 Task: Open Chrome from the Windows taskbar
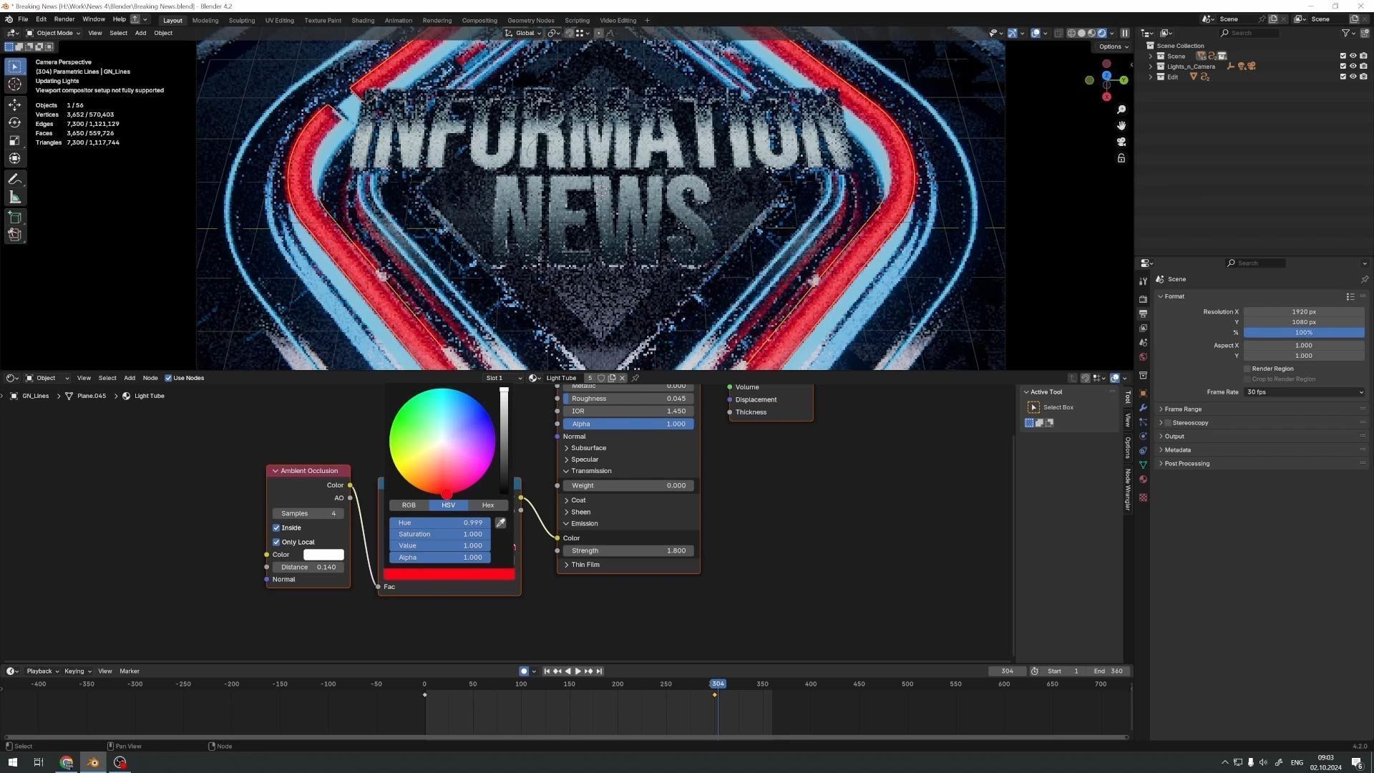coord(67,762)
